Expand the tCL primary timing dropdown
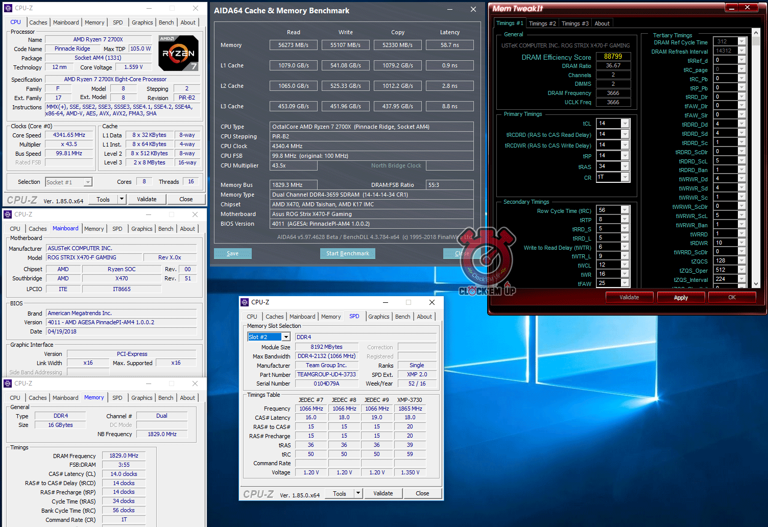The width and height of the screenshot is (768, 527). (625, 124)
